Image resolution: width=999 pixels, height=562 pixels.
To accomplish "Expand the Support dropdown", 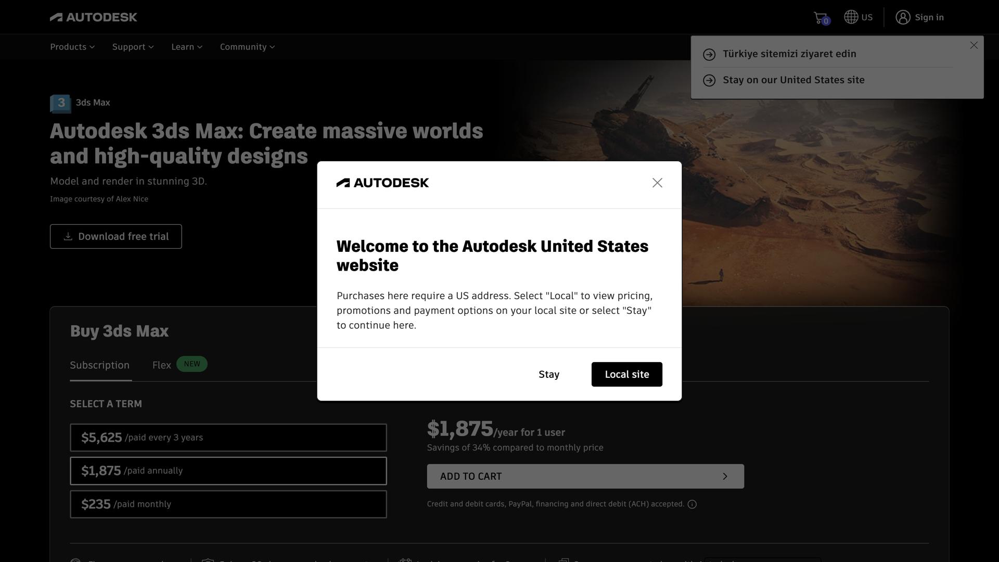I will pos(133,47).
